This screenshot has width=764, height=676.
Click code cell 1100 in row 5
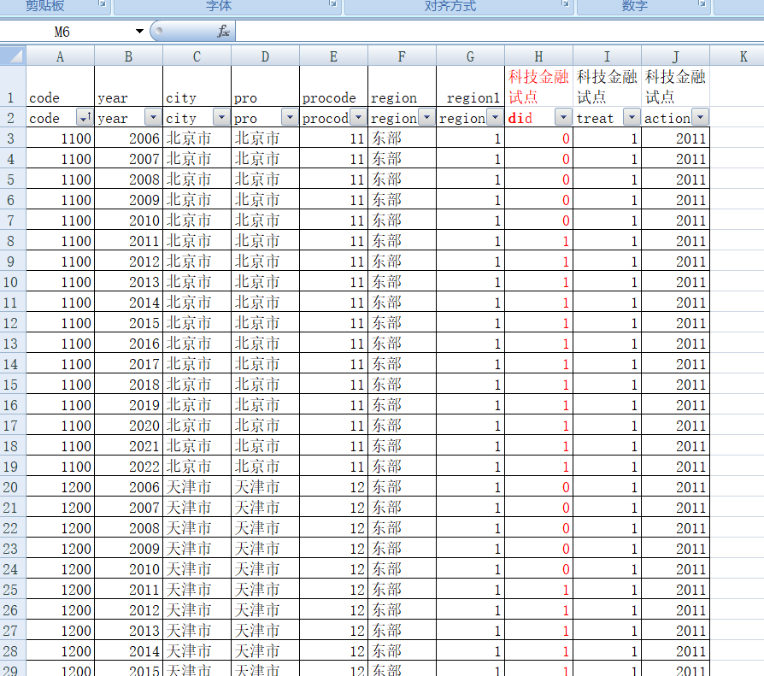(60, 179)
